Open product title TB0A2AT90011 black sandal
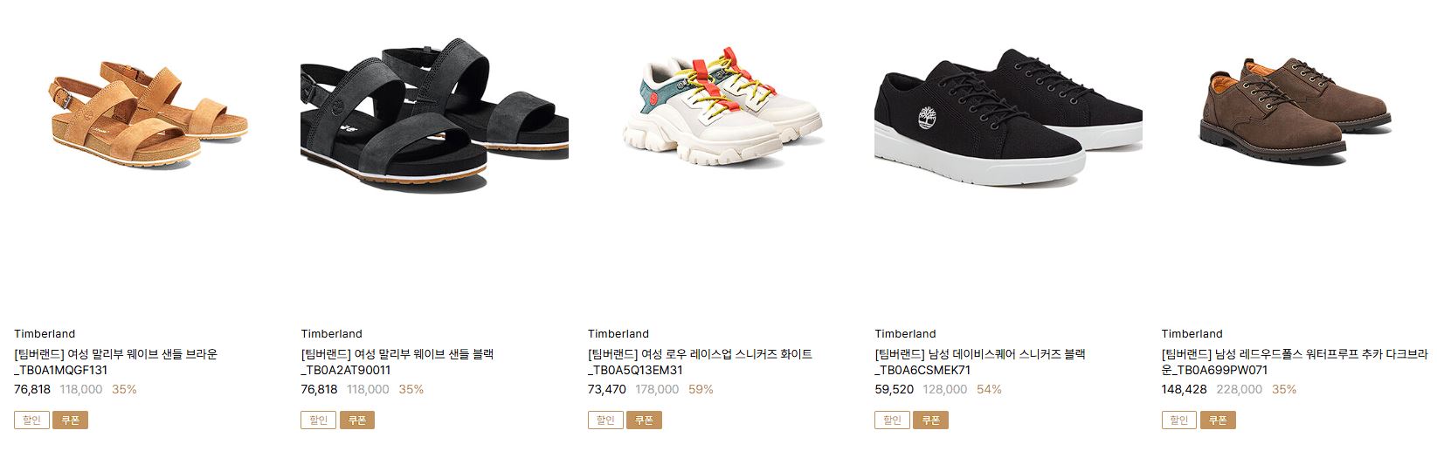This screenshot has height=451, width=1437. (x=397, y=362)
